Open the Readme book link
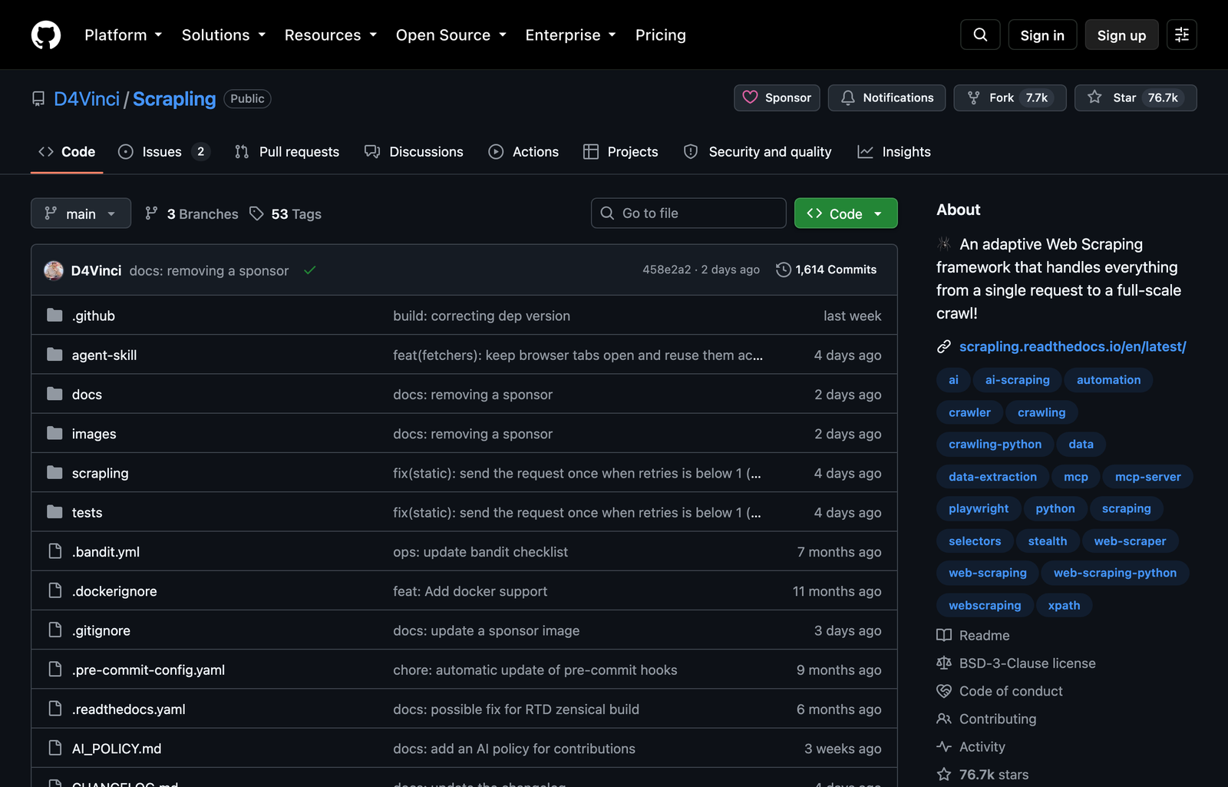 973,635
